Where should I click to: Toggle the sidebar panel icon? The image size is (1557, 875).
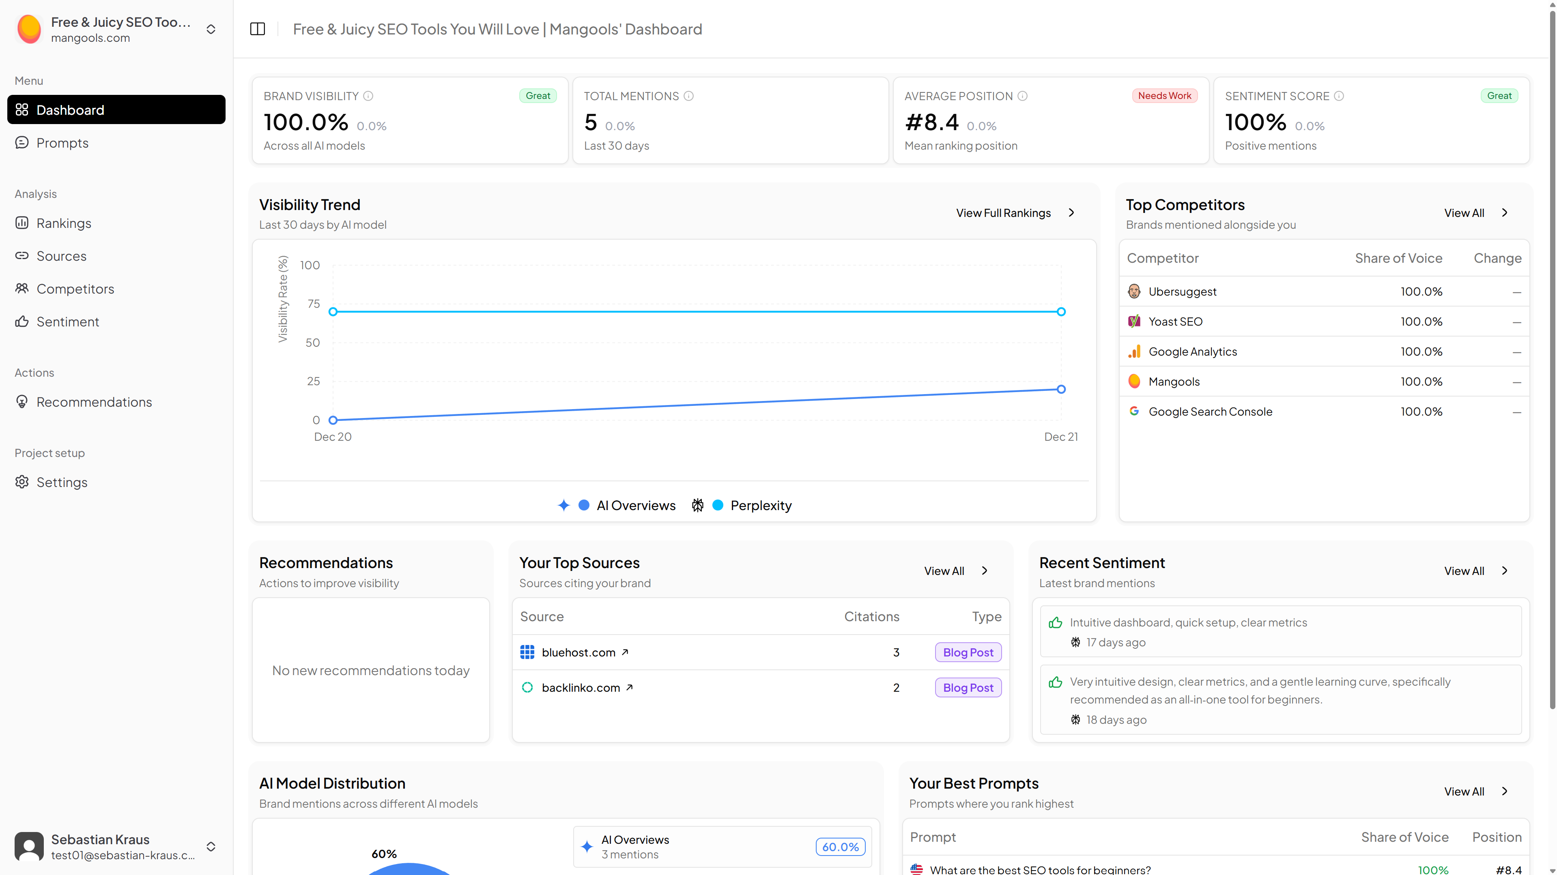click(258, 29)
